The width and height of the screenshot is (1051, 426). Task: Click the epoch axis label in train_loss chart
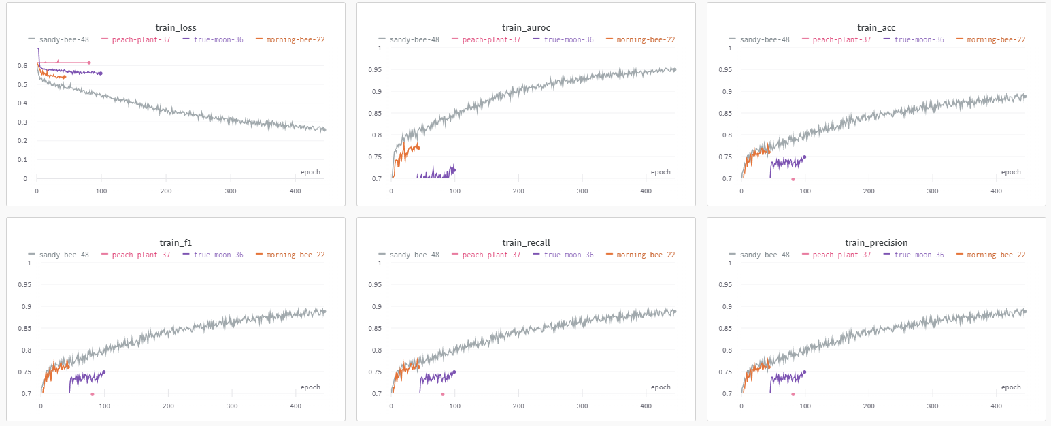pyautogui.click(x=310, y=171)
